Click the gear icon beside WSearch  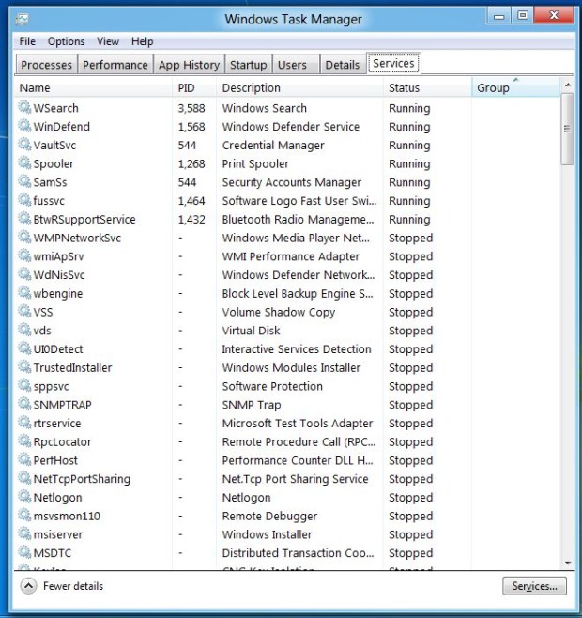pos(24,107)
